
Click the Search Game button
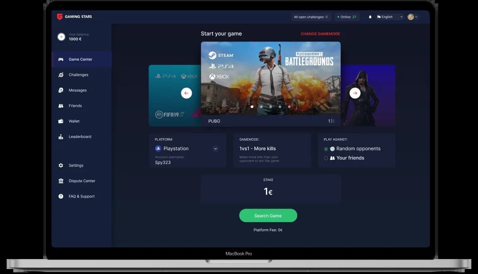click(268, 215)
